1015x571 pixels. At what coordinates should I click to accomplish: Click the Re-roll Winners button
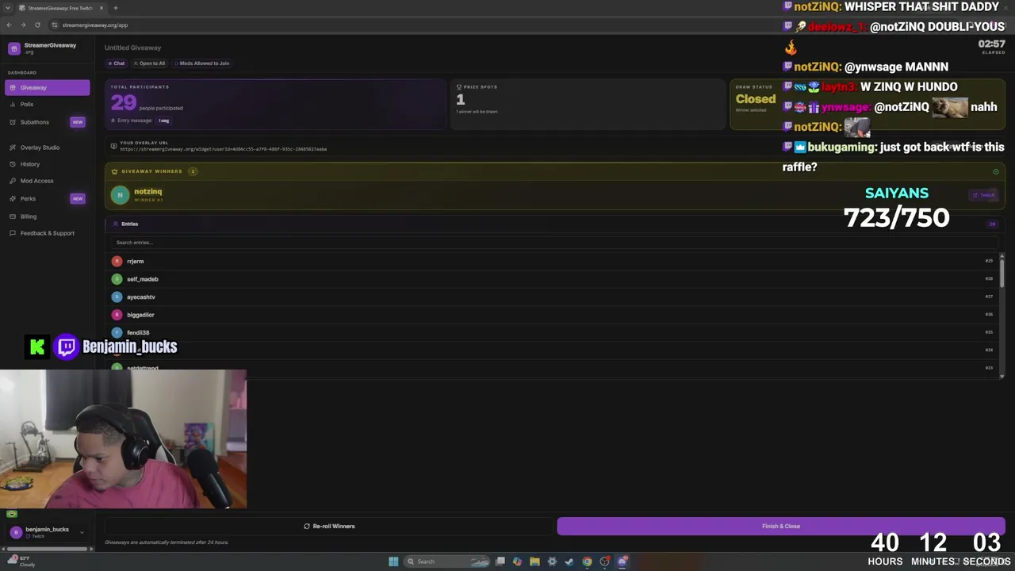point(329,526)
